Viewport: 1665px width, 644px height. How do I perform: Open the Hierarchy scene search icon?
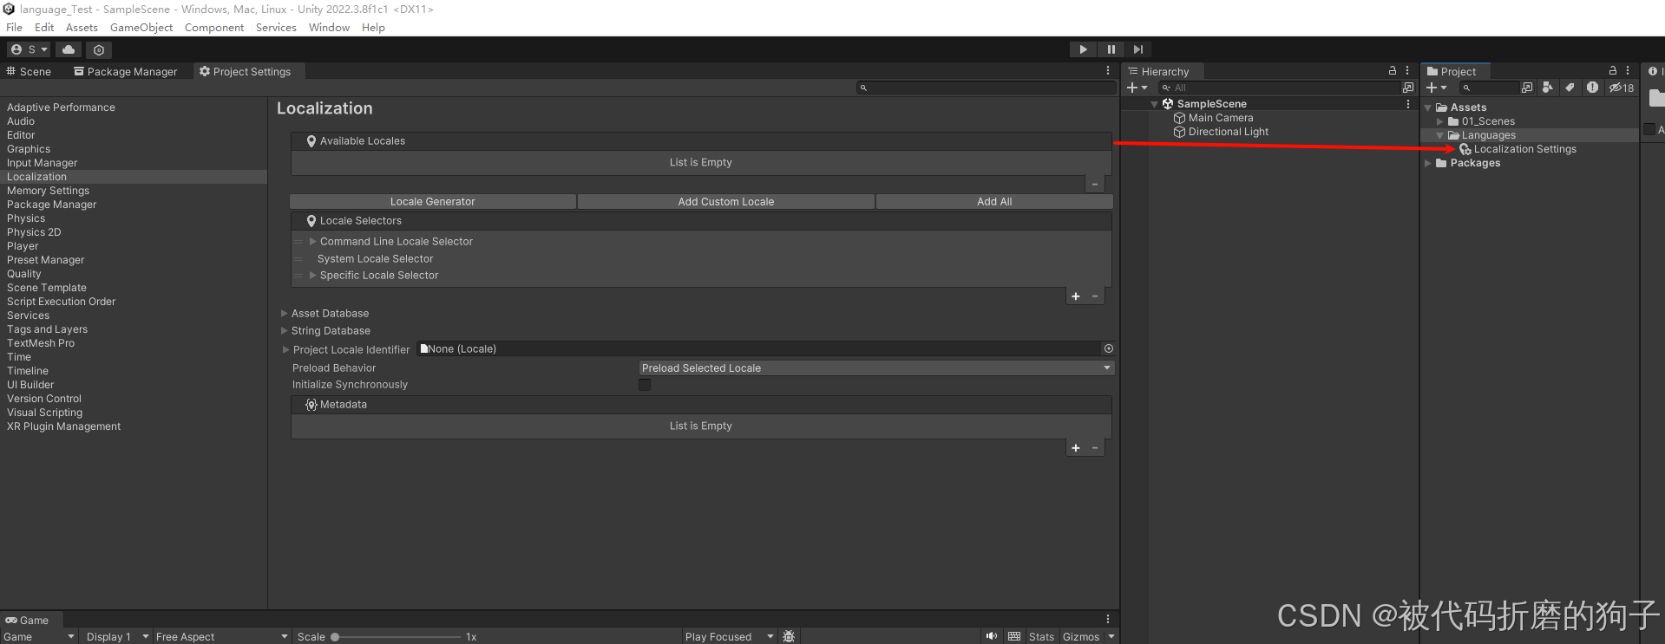pyautogui.click(x=1408, y=88)
